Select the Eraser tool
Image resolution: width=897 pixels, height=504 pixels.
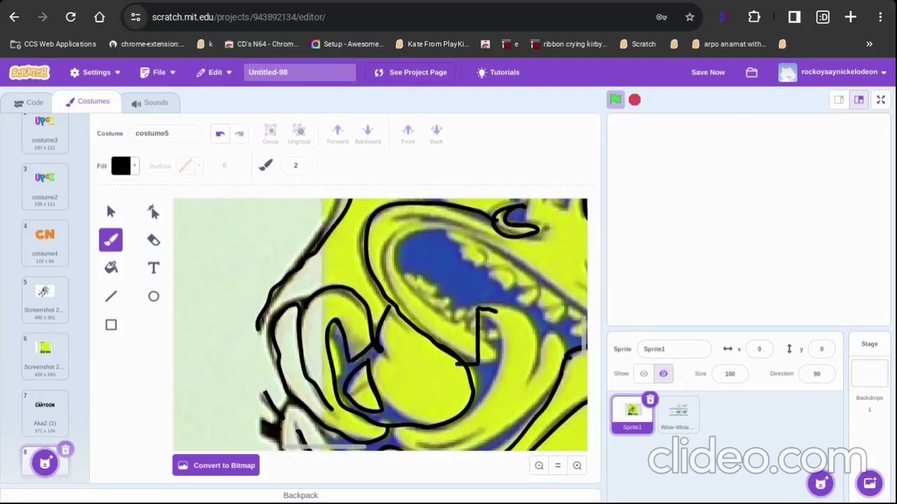(153, 240)
